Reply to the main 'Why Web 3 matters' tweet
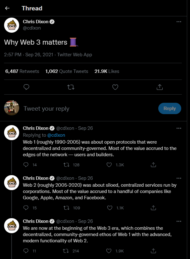This screenshot has width=190, height=259. pos(27,87)
